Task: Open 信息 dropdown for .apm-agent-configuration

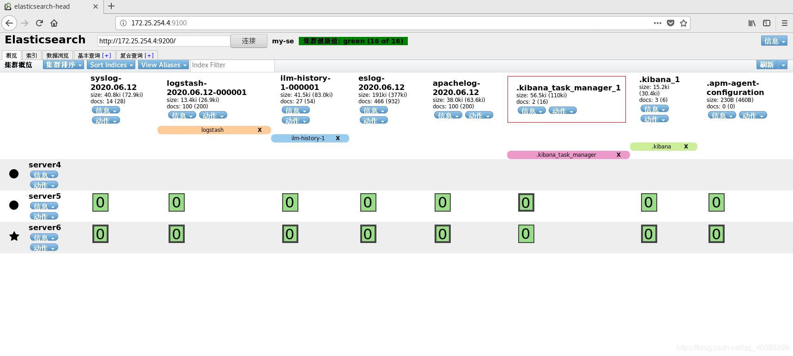Action: click(x=722, y=115)
